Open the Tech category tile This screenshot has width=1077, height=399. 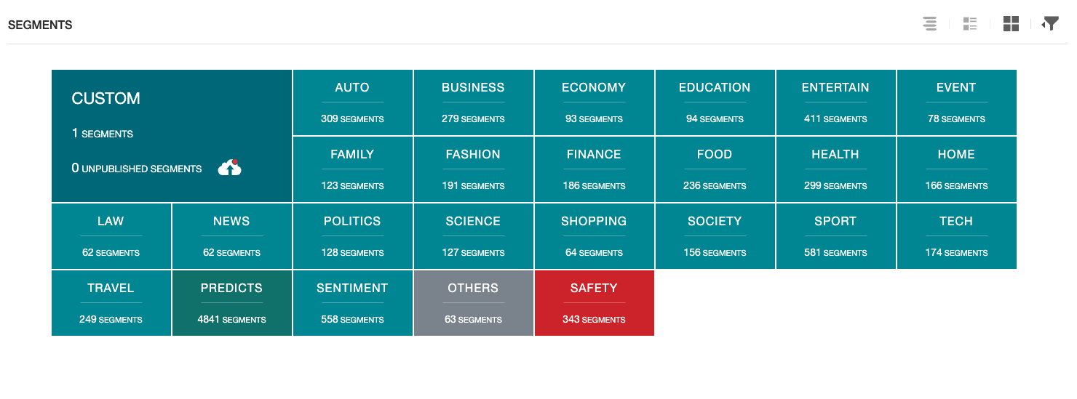(956, 236)
